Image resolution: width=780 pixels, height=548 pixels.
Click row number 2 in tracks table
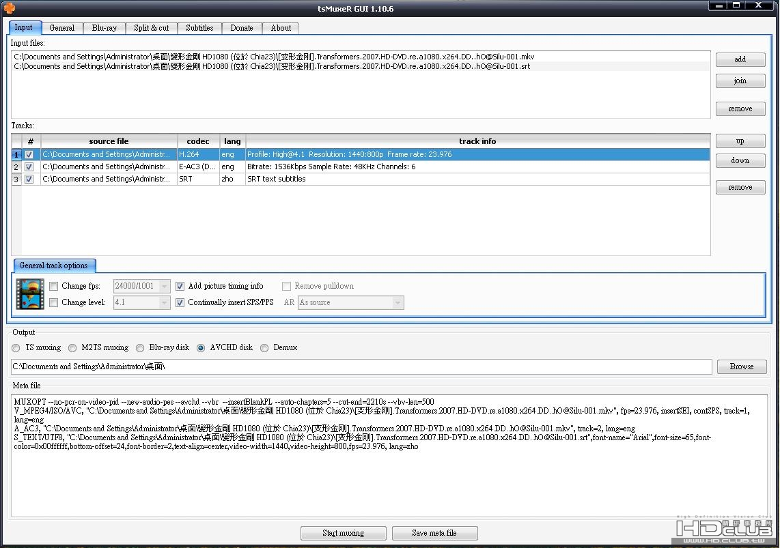[16, 167]
